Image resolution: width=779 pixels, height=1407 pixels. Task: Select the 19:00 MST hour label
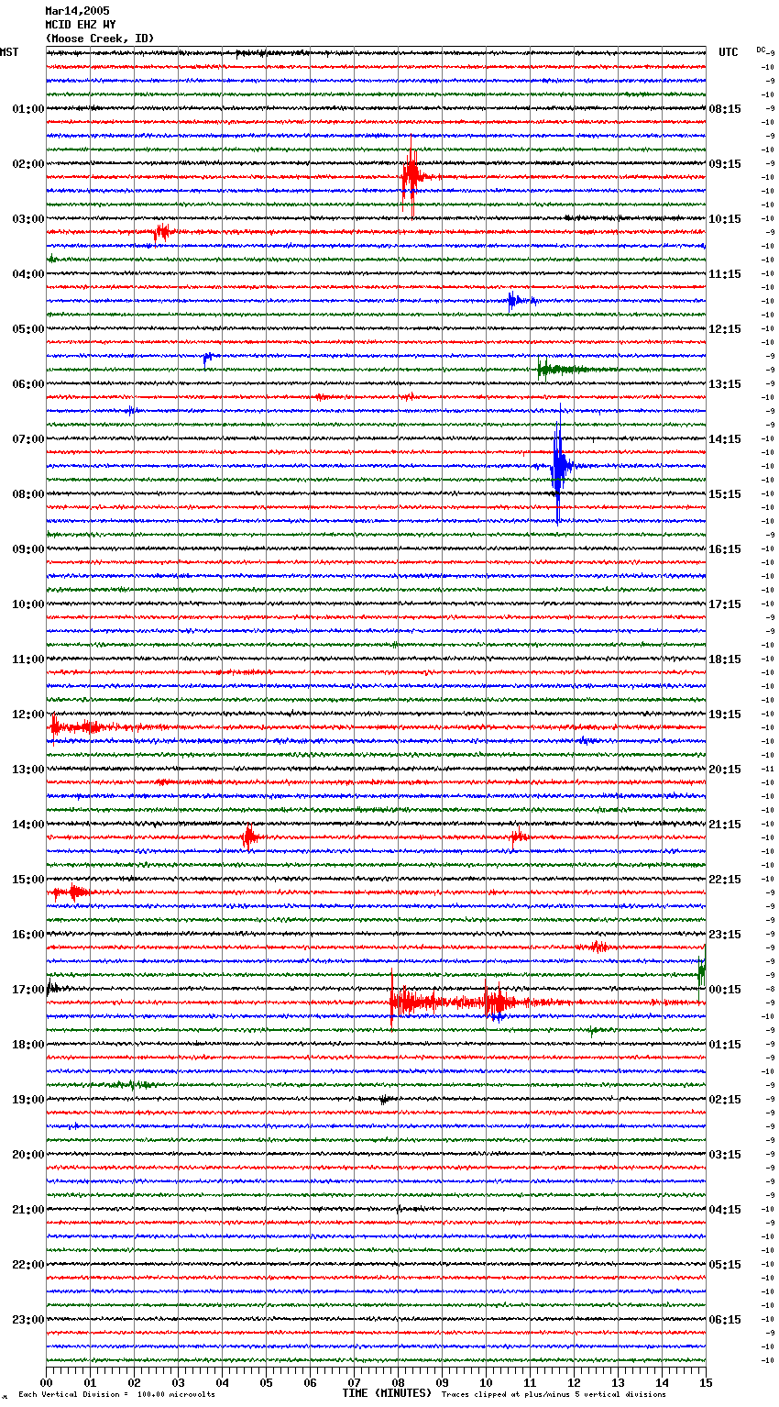click(28, 1100)
